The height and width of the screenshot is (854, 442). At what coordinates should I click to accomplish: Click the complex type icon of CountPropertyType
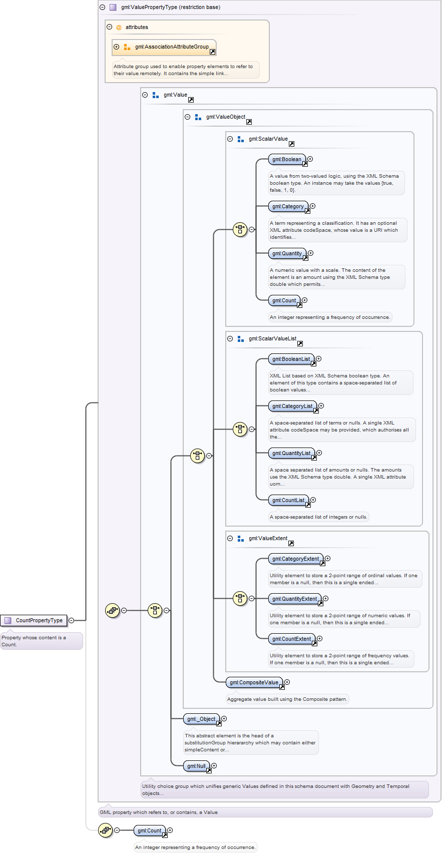(8, 621)
